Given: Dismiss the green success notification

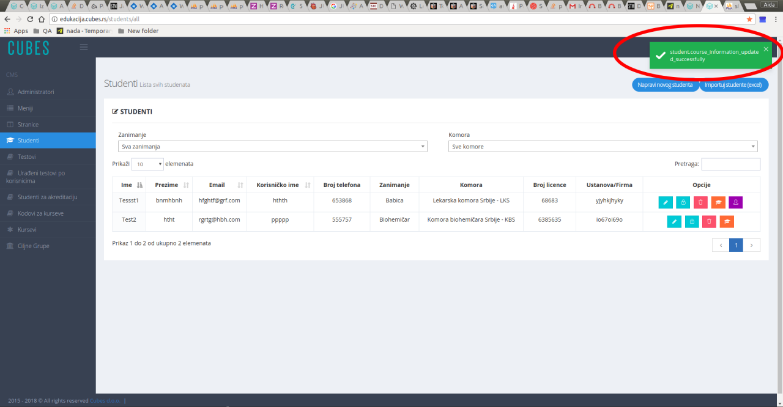Looking at the screenshot, I should coord(766,49).
